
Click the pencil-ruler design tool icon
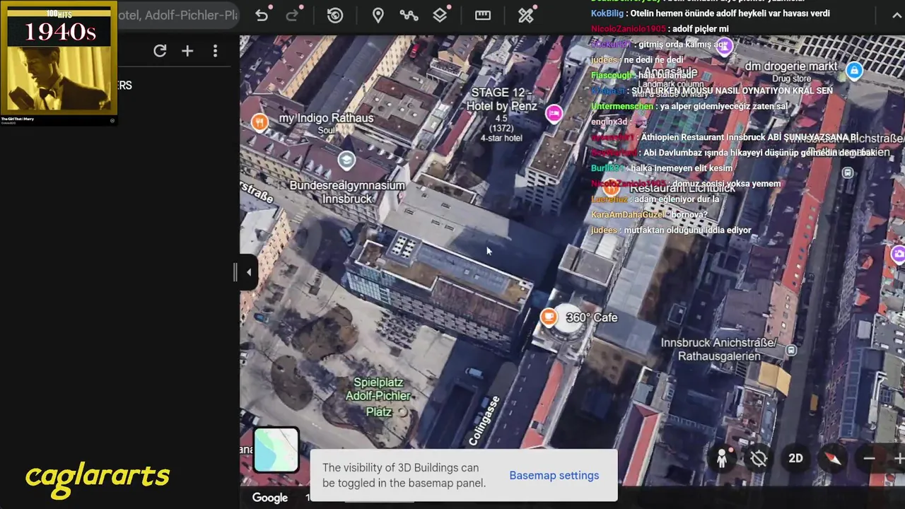coord(525,16)
